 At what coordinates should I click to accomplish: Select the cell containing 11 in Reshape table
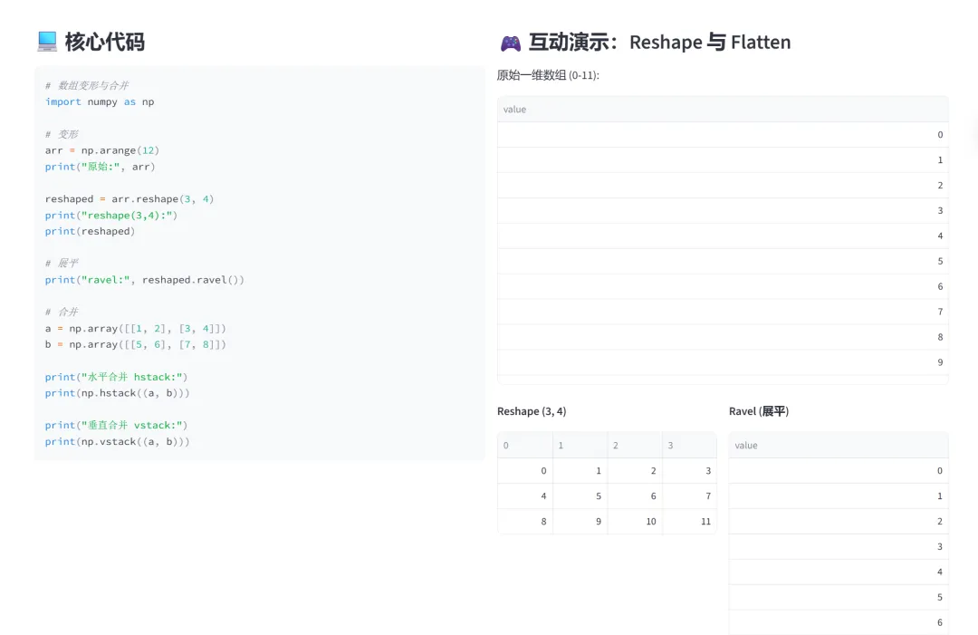[689, 522]
